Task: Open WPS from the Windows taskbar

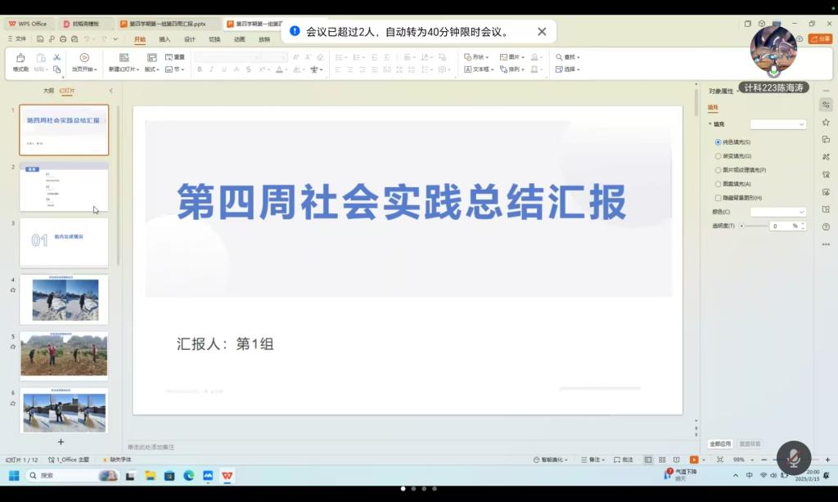Action: [x=227, y=476]
